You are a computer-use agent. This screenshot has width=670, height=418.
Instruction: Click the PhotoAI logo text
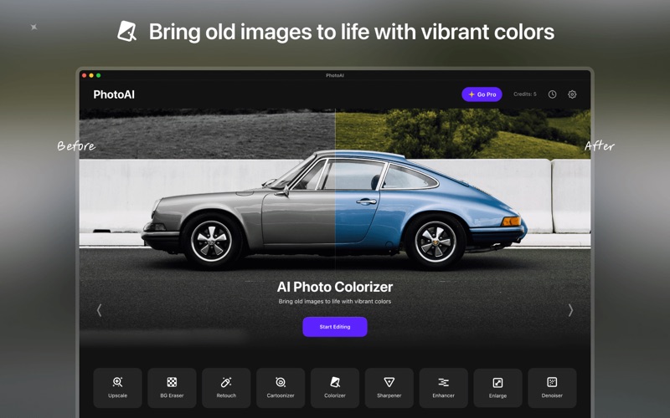coord(114,94)
